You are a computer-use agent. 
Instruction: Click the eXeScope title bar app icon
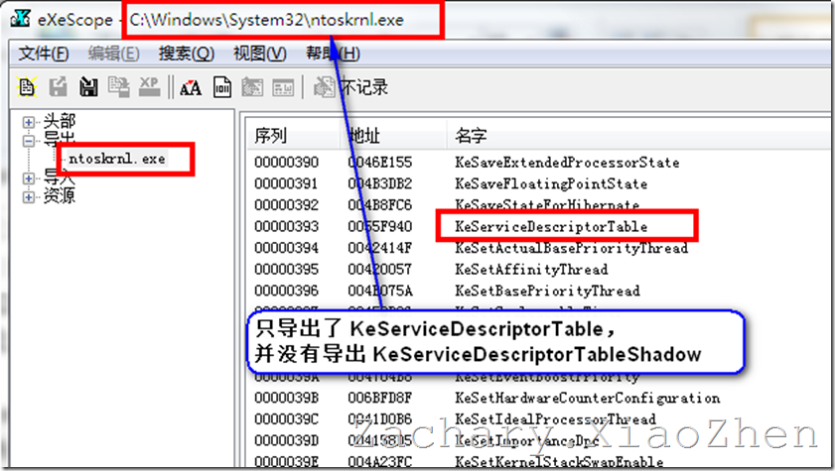20,19
